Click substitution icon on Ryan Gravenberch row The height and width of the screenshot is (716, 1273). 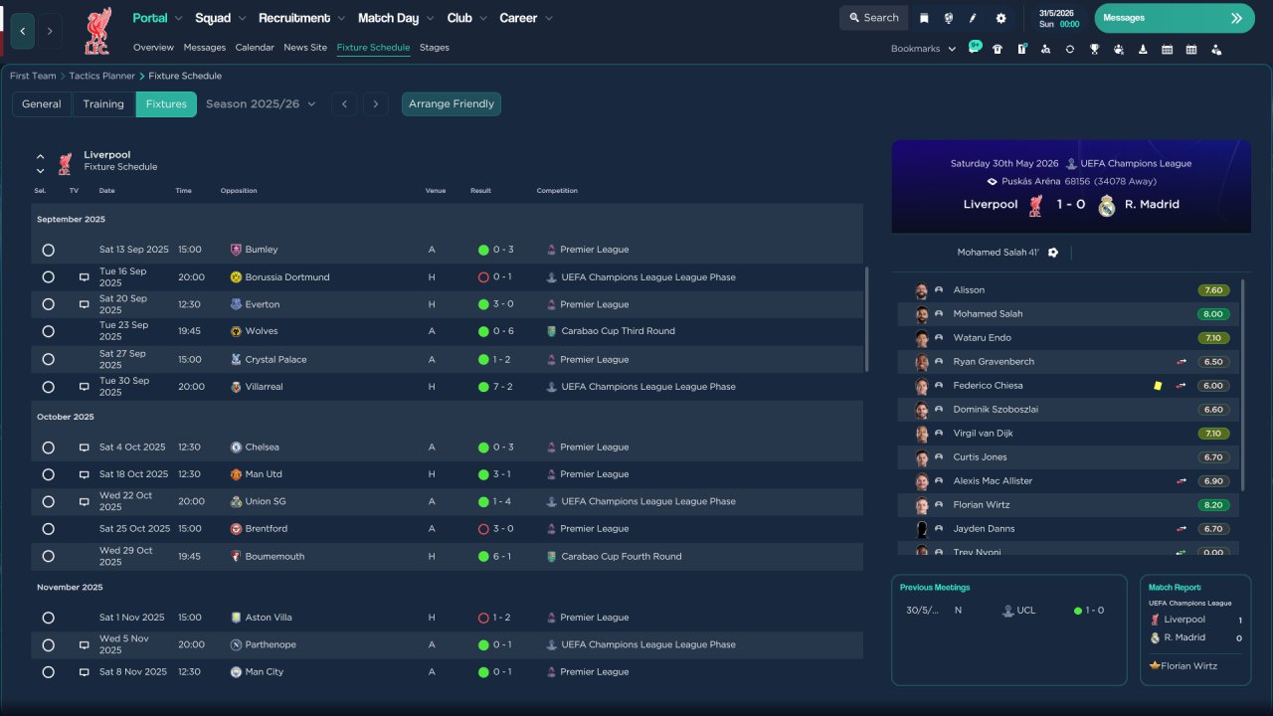tap(1182, 362)
